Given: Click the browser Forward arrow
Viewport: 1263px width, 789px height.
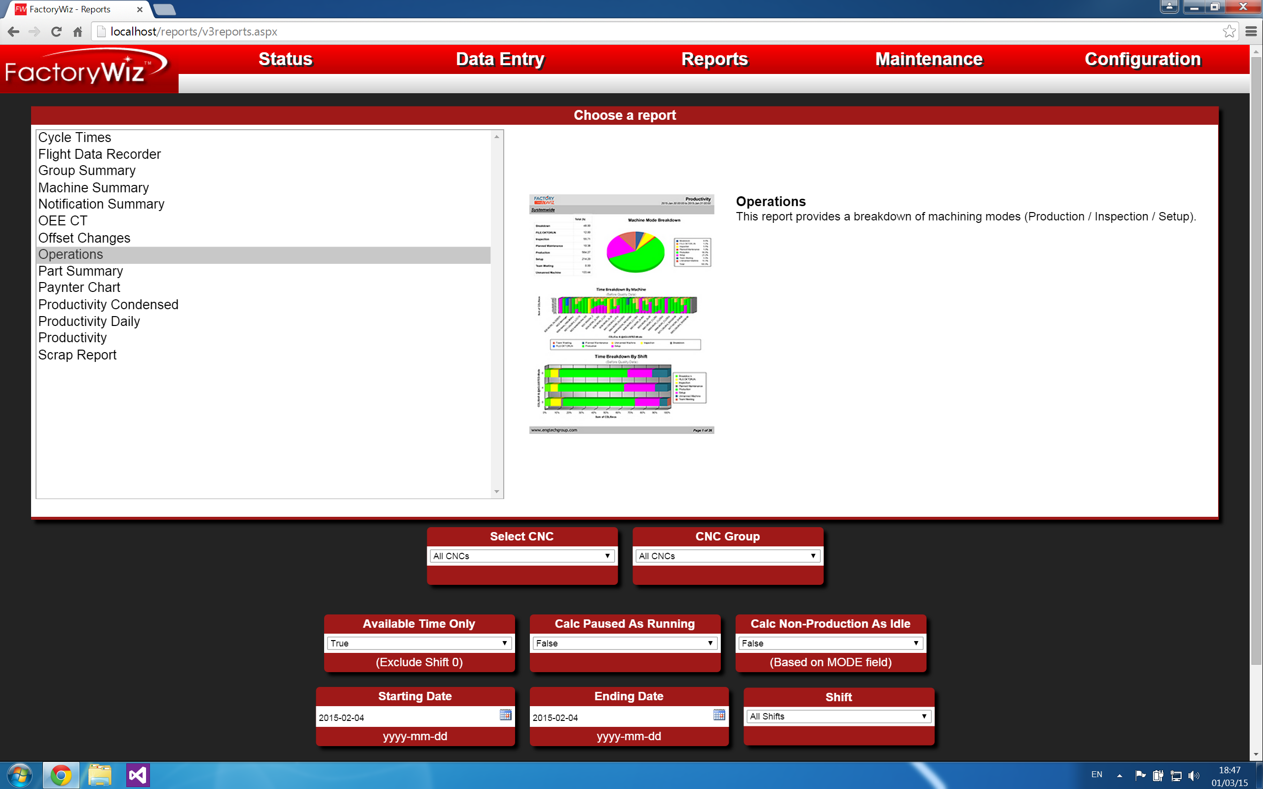Looking at the screenshot, I should pyautogui.click(x=35, y=32).
